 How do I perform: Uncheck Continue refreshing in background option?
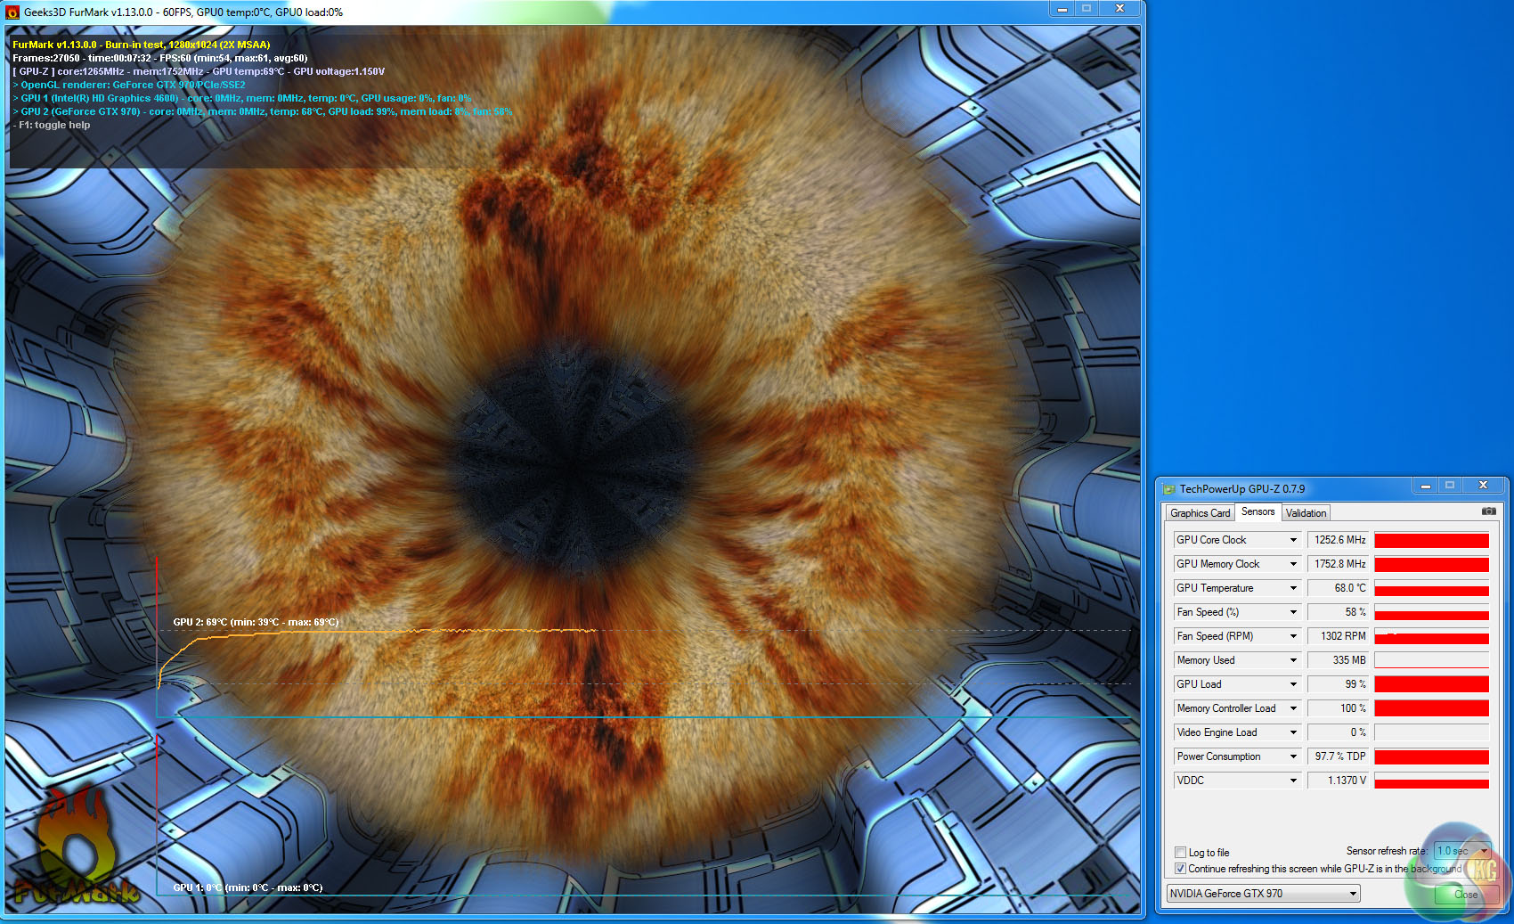[x=1180, y=869]
